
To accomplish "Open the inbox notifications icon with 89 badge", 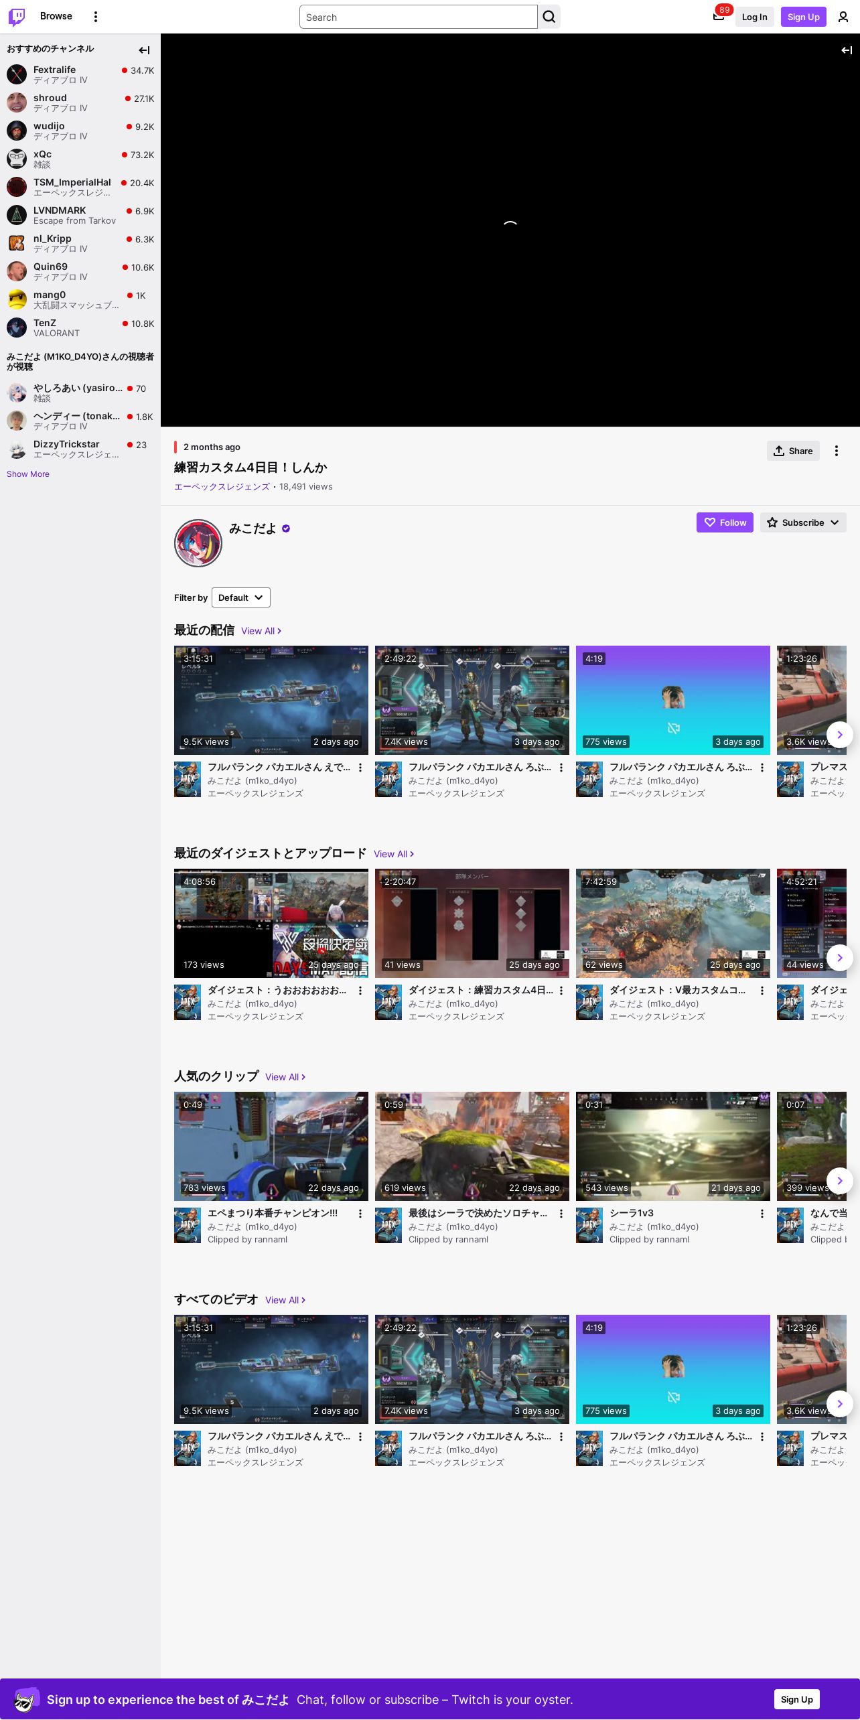I will click(719, 17).
